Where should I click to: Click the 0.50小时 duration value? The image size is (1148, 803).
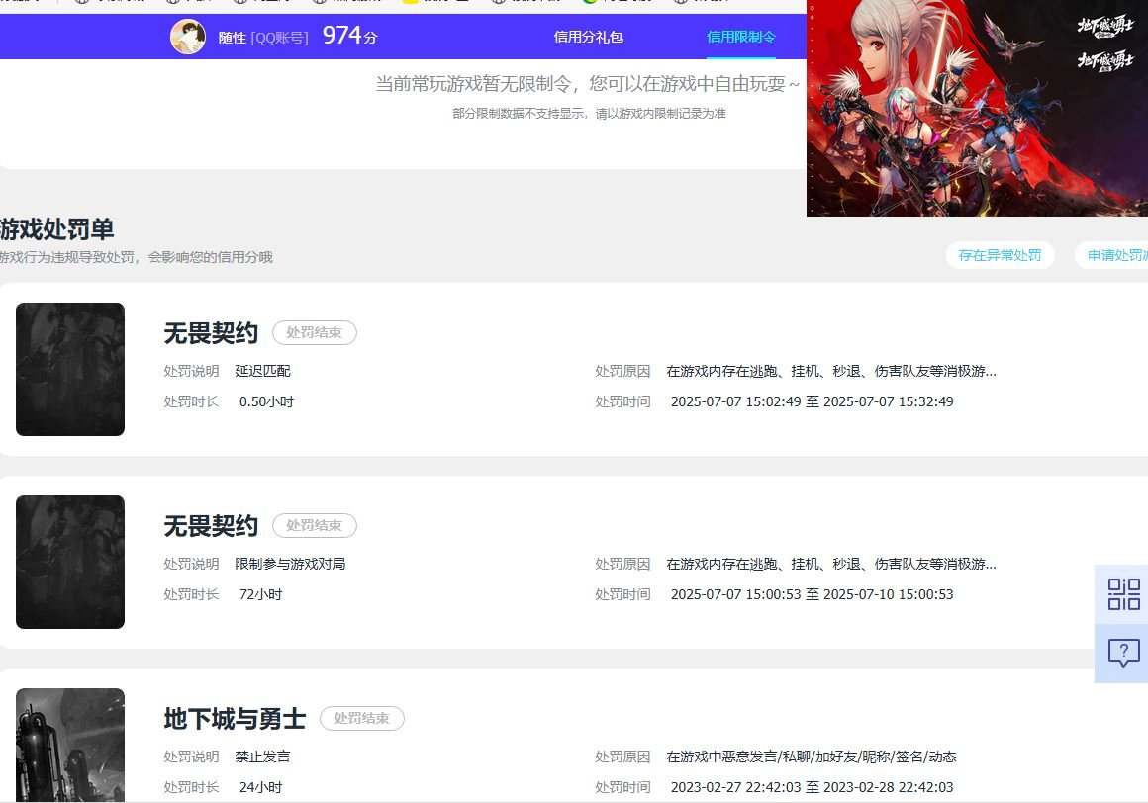[x=266, y=401]
